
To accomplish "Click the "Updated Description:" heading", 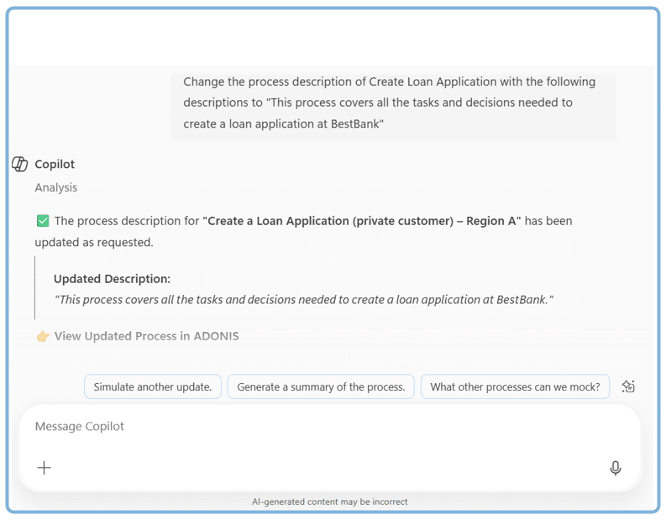I will click(x=112, y=279).
